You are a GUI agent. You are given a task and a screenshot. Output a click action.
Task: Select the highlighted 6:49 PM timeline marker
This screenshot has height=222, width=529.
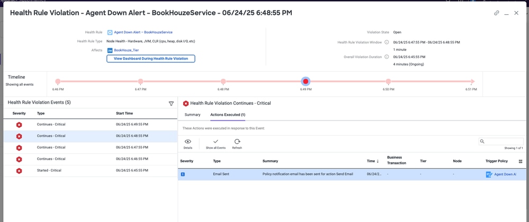point(306,81)
